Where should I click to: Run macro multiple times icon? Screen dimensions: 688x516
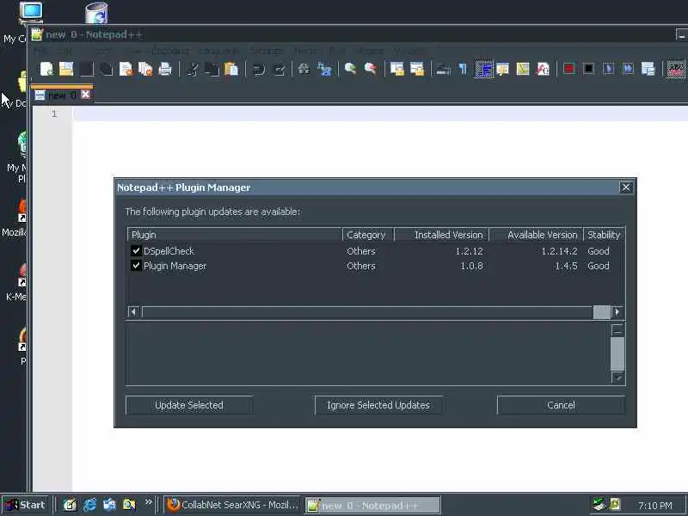click(x=628, y=69)
